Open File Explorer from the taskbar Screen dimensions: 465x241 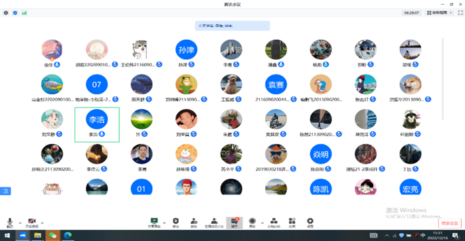point(38,236)
